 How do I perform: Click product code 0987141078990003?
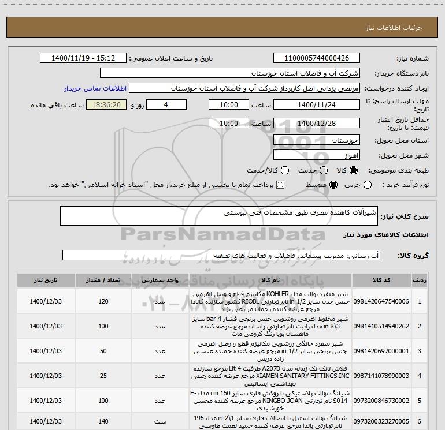pos(381,376)
